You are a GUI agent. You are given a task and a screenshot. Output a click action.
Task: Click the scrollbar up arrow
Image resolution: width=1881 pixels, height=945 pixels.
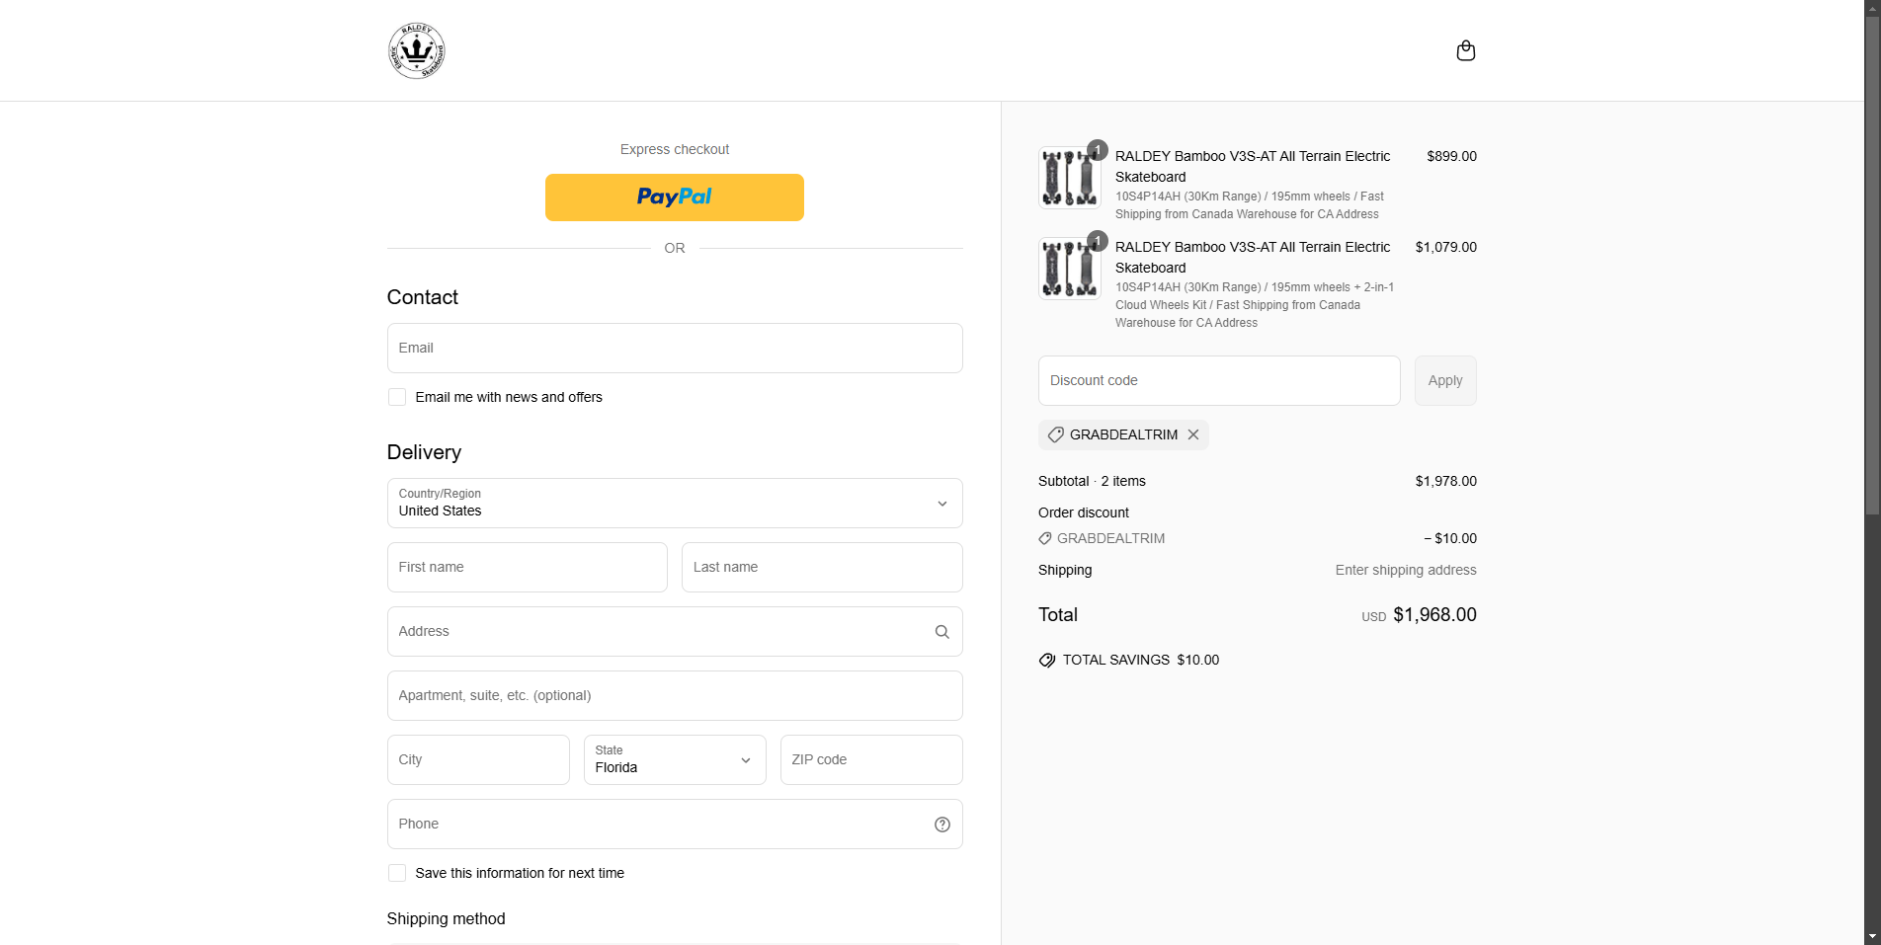pyautogui.click(x=1872, y=8)
